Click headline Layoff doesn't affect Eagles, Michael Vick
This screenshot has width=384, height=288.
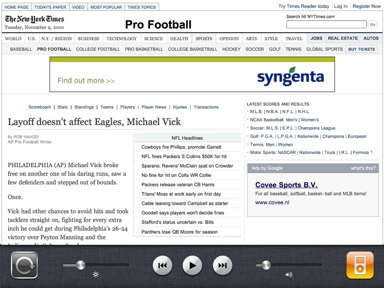pyautogui.click(x=94, y=122)
